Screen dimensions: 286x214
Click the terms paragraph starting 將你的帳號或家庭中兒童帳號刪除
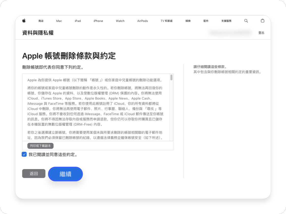(x=95, y=106)
